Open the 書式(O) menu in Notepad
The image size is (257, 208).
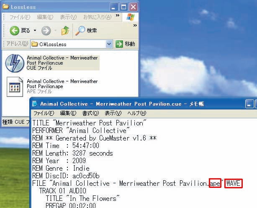point(91,113)
